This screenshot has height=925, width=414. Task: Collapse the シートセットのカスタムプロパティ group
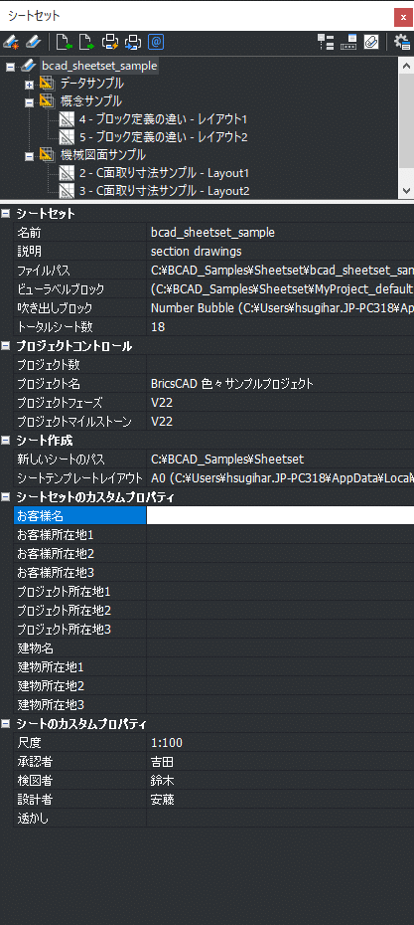click(x=6, y=496)
